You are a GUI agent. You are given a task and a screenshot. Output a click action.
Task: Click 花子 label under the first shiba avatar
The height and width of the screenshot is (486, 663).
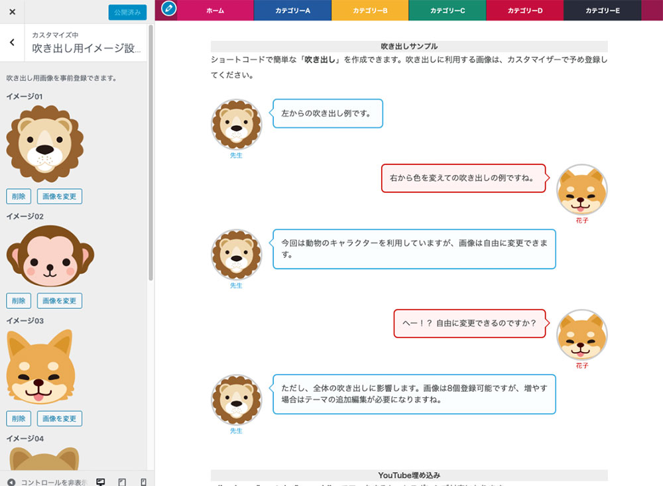coord(582,220)
